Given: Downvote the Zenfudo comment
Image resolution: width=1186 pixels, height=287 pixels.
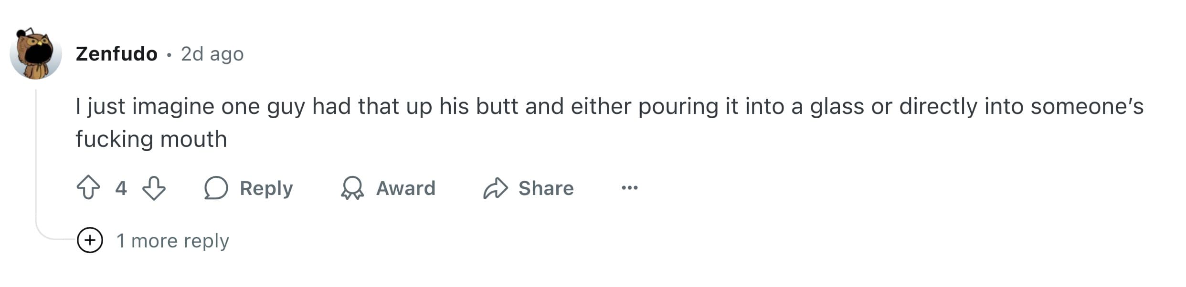Looking at the screenshot, I should [x=154, y=188].
